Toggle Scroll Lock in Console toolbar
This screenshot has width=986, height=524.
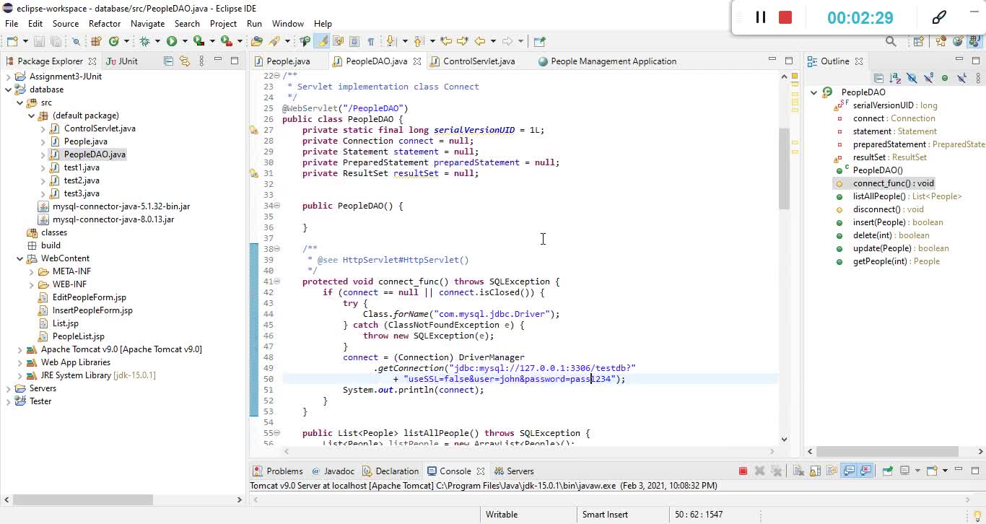[815, 471]
